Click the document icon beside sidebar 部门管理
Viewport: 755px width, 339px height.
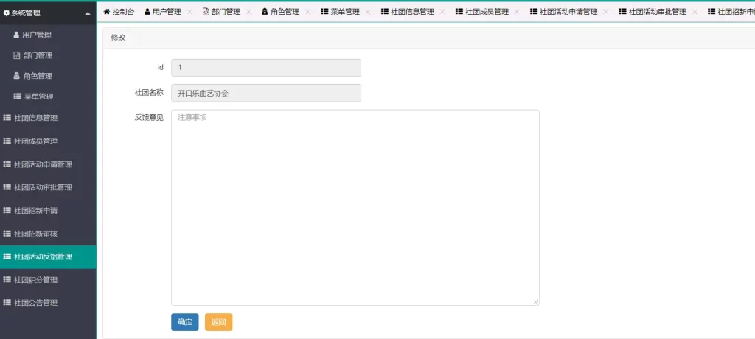pyautogui.click(x=16, y=55)
